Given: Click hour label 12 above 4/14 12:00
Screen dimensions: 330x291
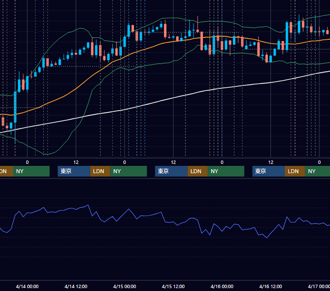Looking at the screenshot, I should click(76, 162).
